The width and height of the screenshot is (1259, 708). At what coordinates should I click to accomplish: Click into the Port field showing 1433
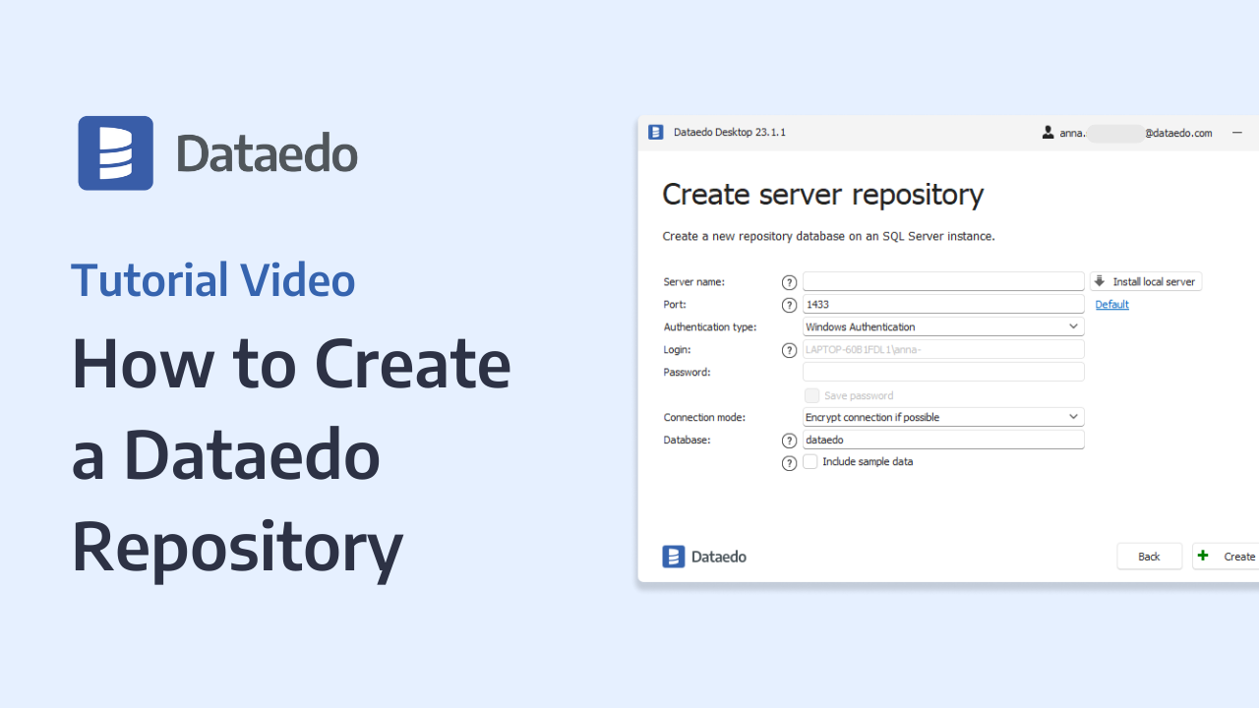pos(942,305)
